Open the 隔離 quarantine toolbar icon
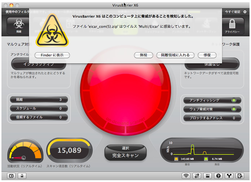251x182 pixels. (19, 26)
